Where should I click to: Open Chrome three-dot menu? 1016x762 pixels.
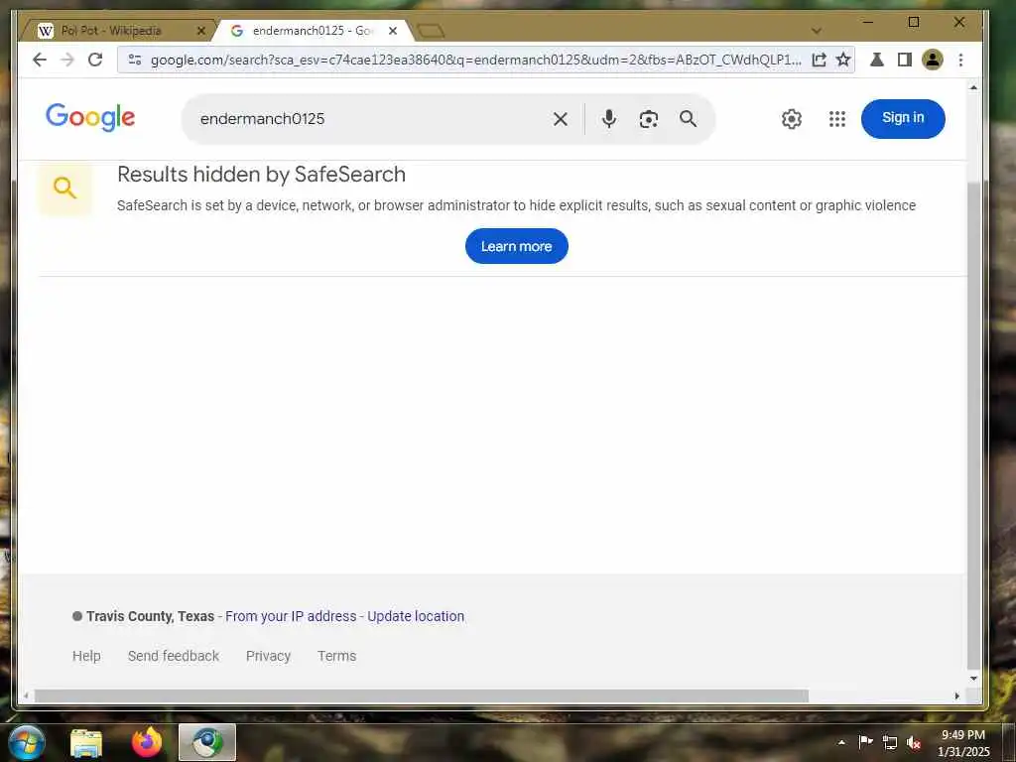tap(960, 60)
